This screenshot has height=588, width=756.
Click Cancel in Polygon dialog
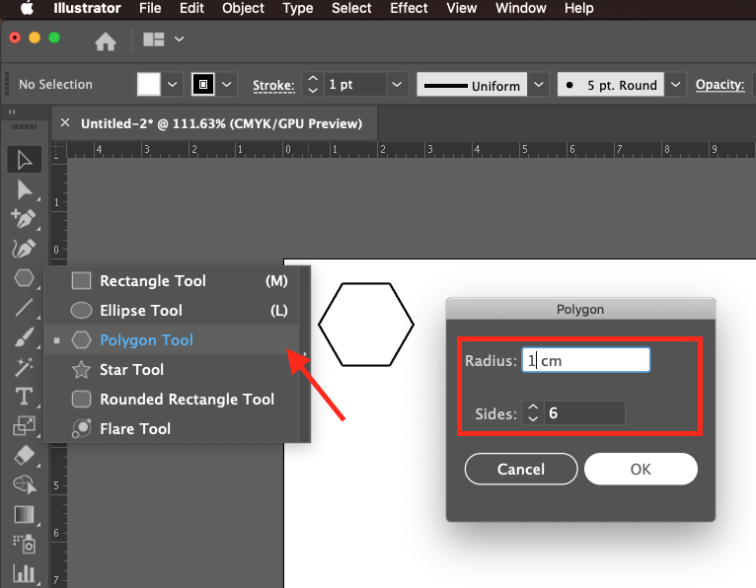[521, 469]
